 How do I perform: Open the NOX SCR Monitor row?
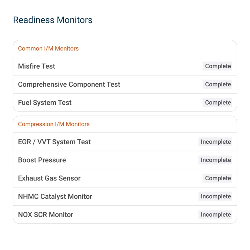pos(125,214)
